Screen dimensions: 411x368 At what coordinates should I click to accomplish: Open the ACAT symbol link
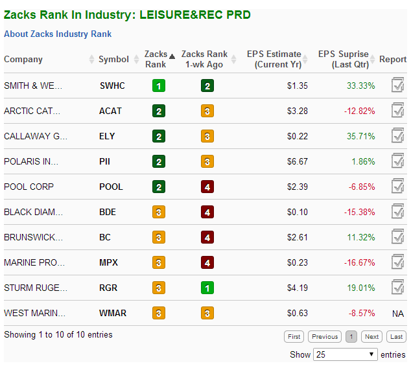(x=110, y=111)
